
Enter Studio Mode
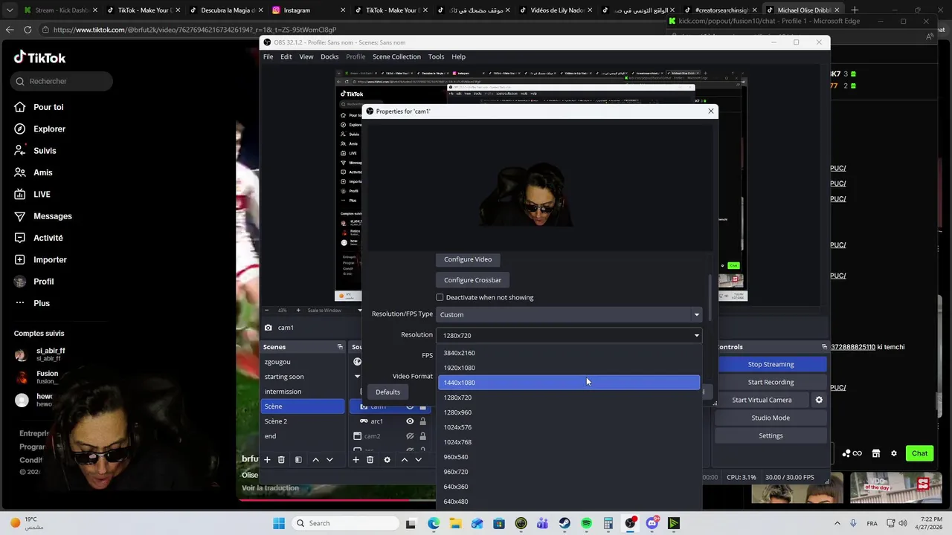click(771, 418)
